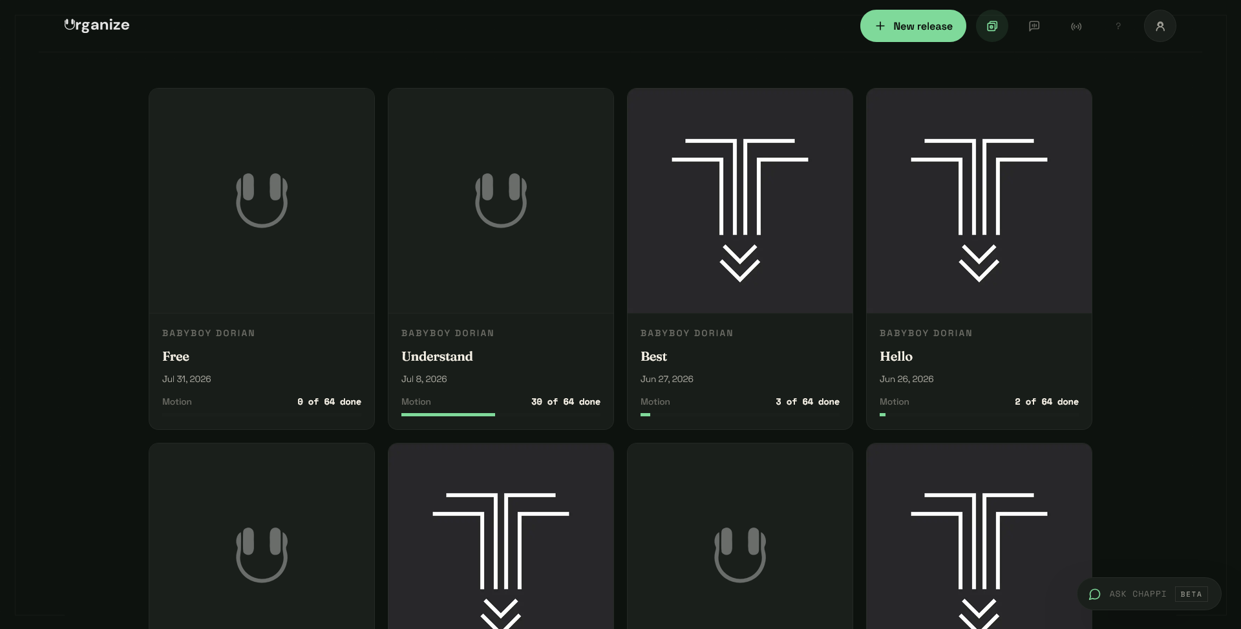The height and width of the screenshot is (629, 1241).
Task: Click Motion label on Understand card
Action: [x=416, y=401]
